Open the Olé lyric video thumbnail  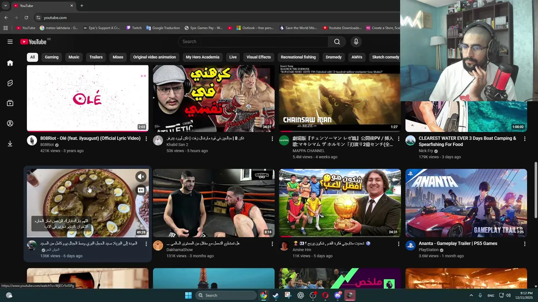pyautogui.click(x=87, y=98)
